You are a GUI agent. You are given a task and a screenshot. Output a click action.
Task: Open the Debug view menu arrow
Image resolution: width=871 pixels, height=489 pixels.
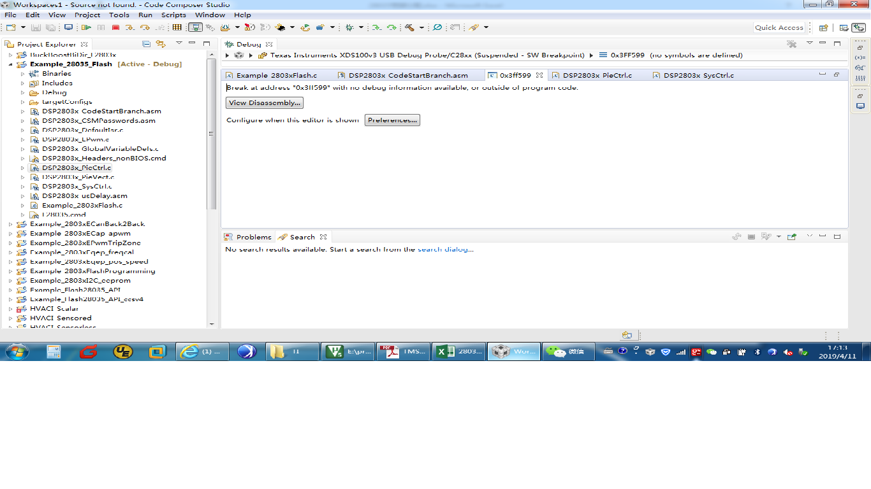click(809, 43)
